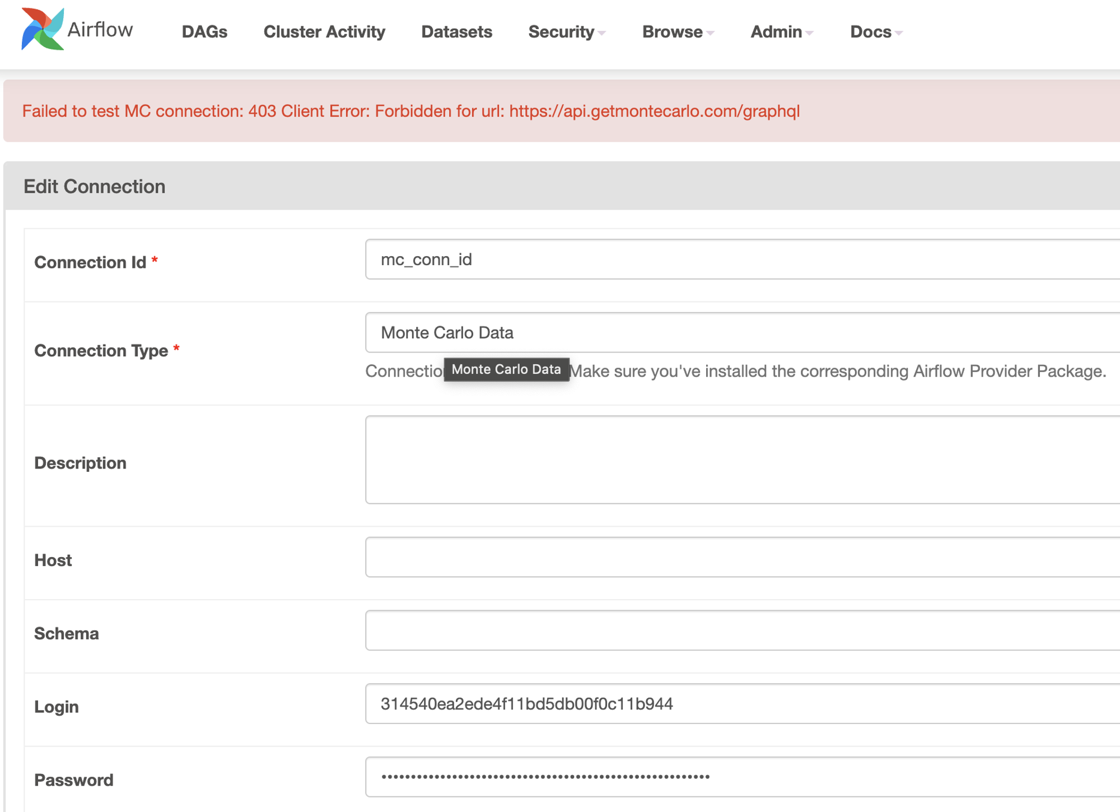
Task: Switch to the Datasets page
Action: 456,32
